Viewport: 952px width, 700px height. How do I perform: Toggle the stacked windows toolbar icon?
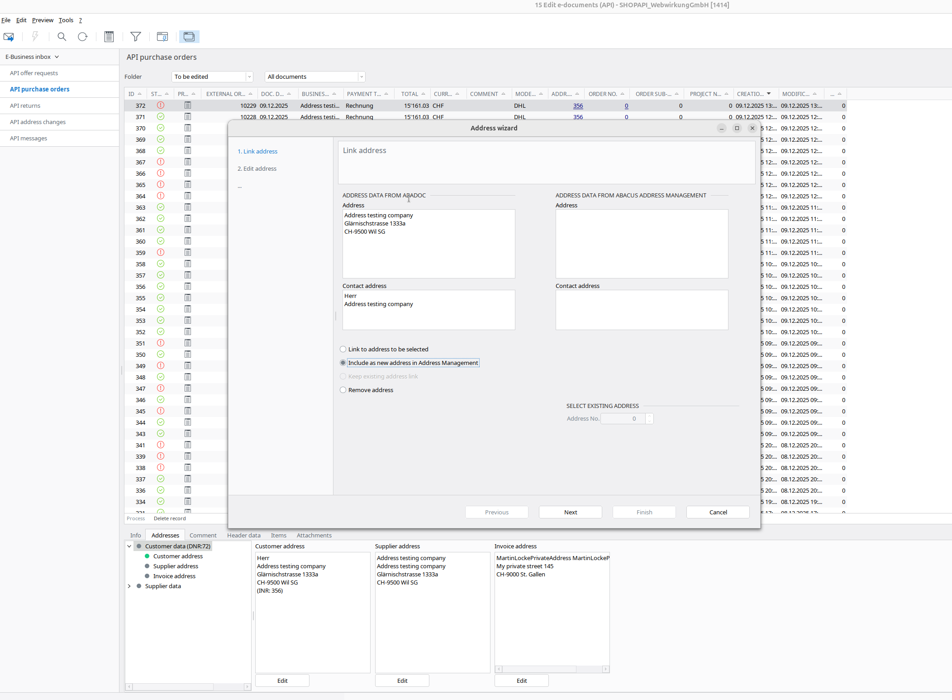coord(189,37)
